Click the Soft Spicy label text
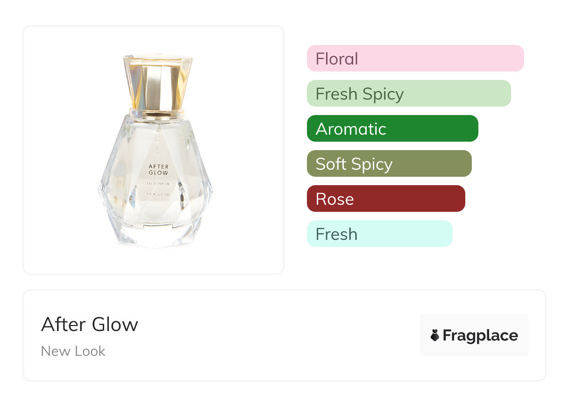 (x=354, y=164)
